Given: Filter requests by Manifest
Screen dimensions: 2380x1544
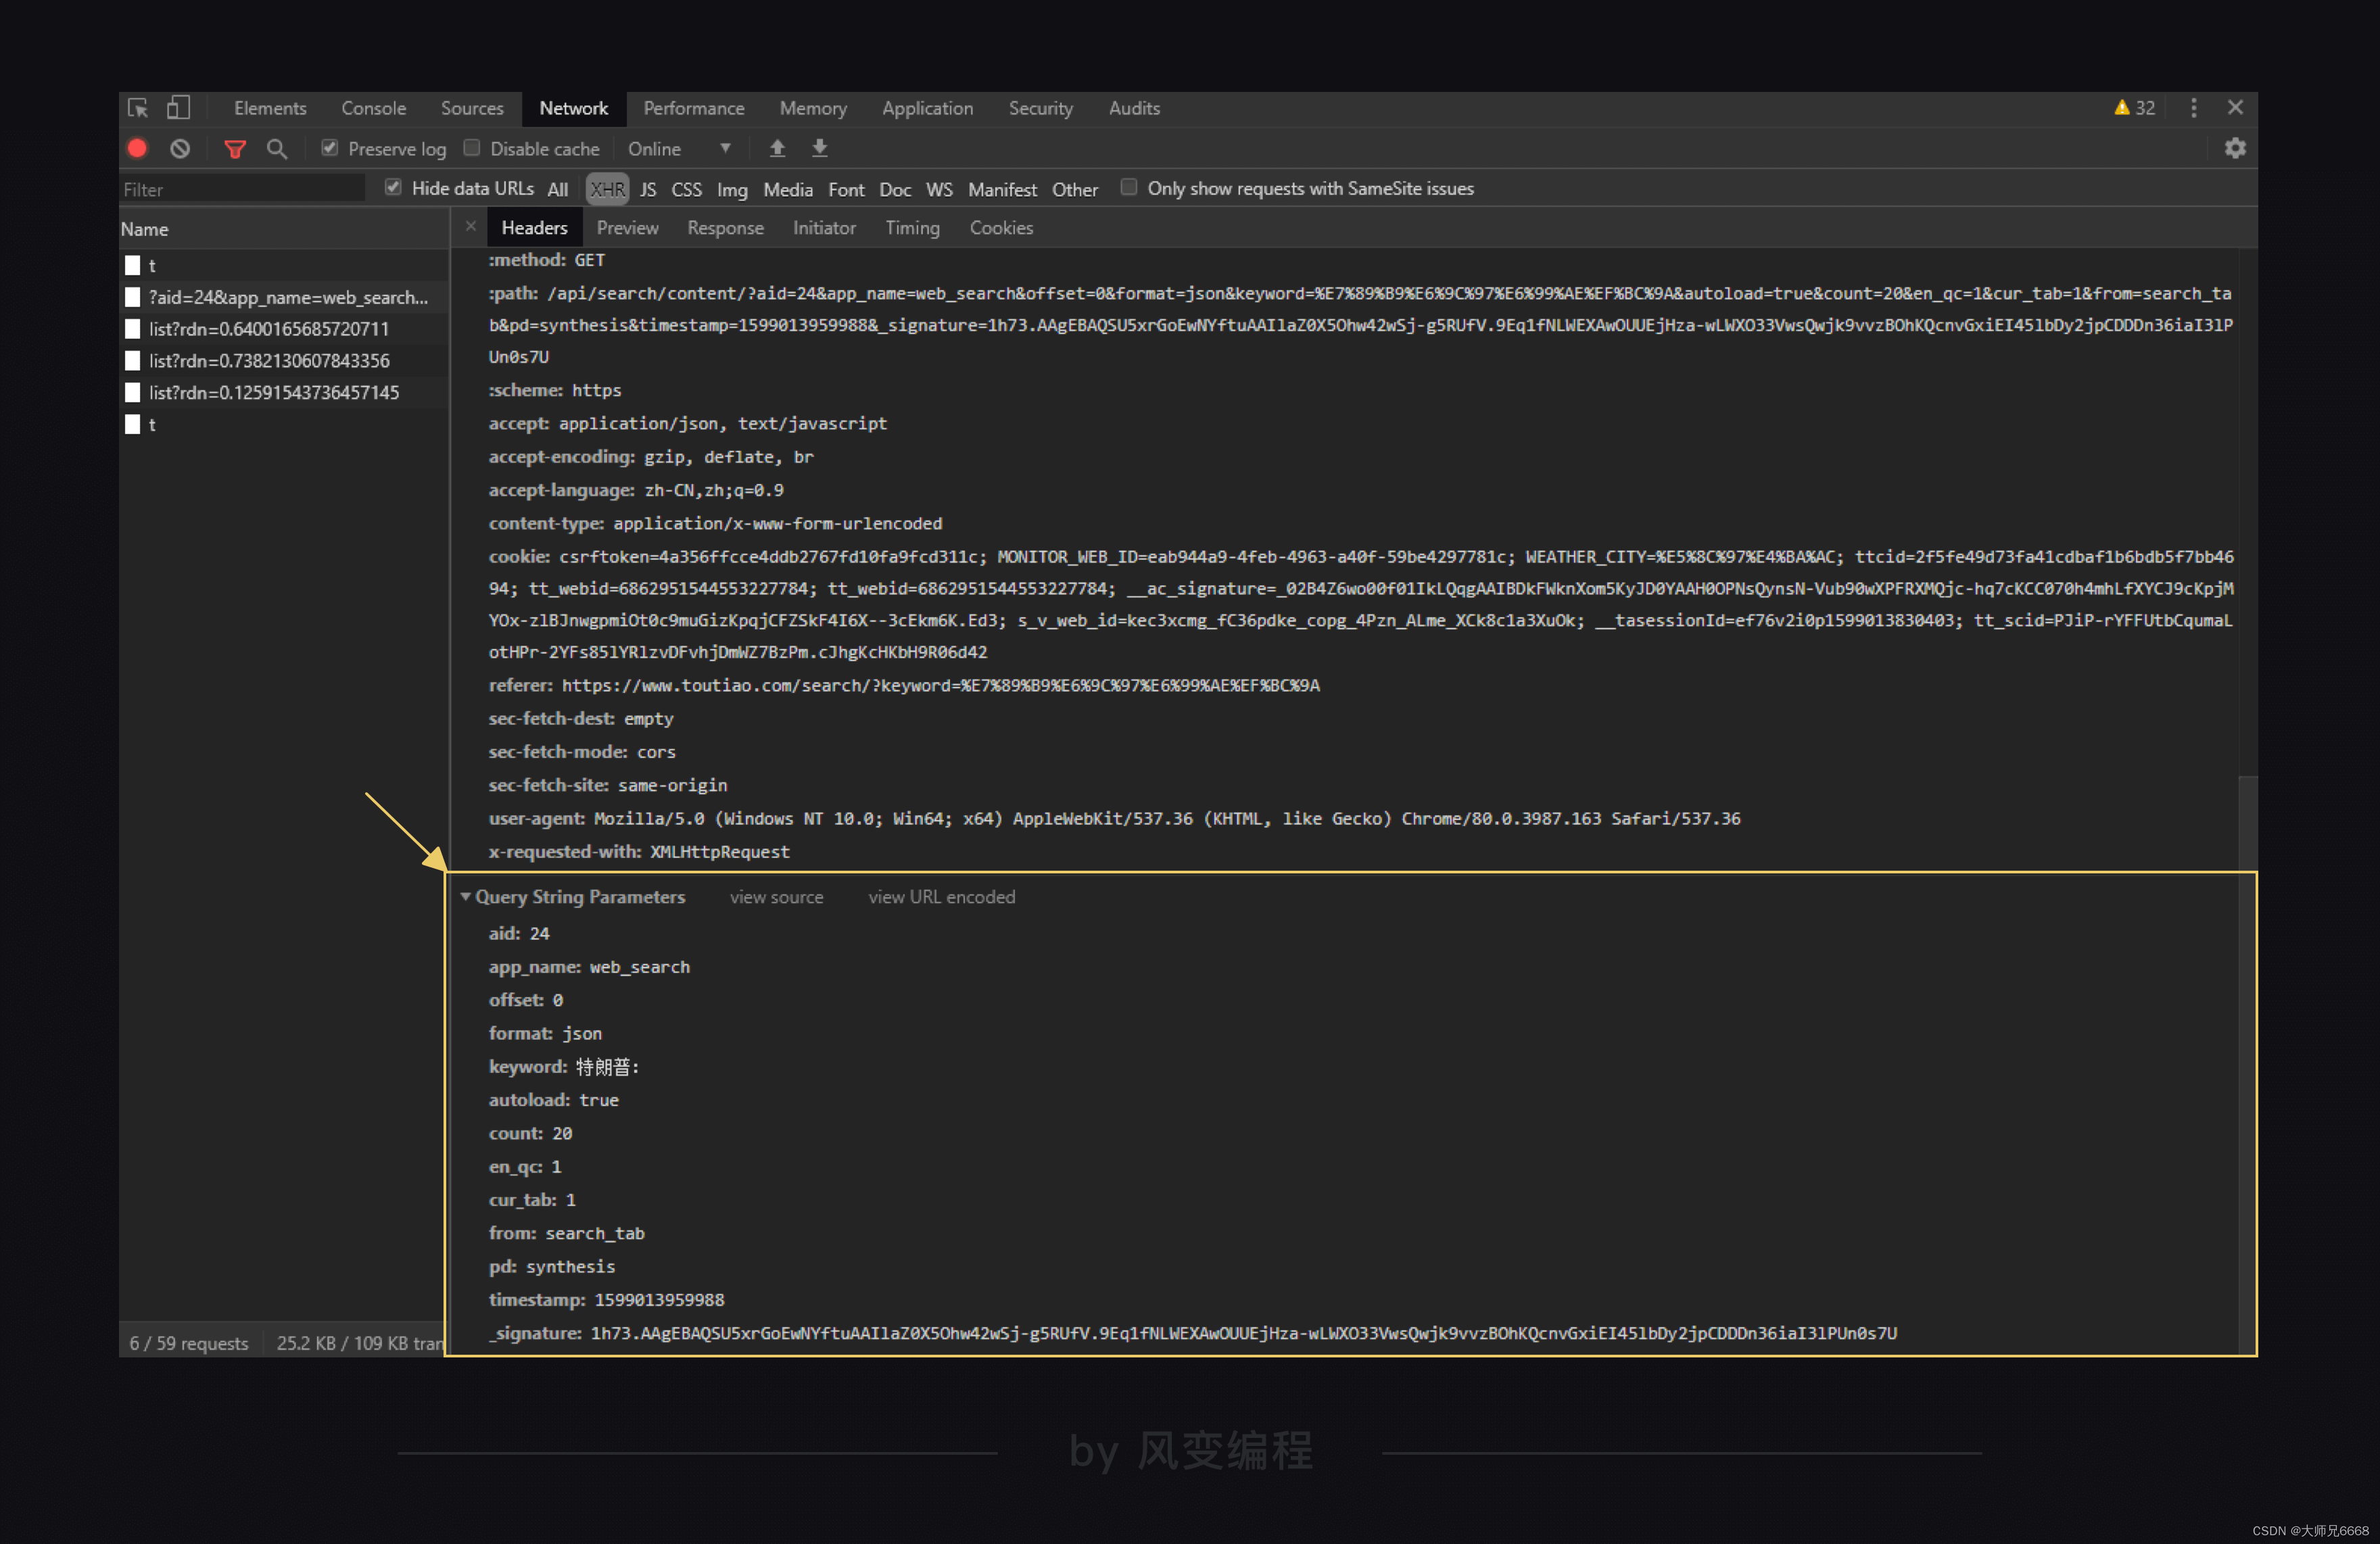Looking at the screenshot, I should point(1002,189).
